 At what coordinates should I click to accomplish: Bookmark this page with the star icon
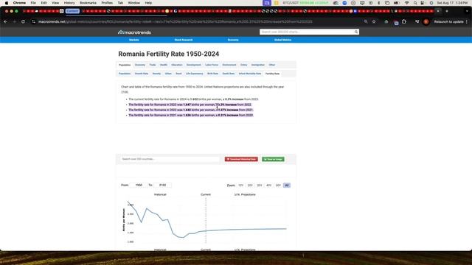[x=374, y=21]
